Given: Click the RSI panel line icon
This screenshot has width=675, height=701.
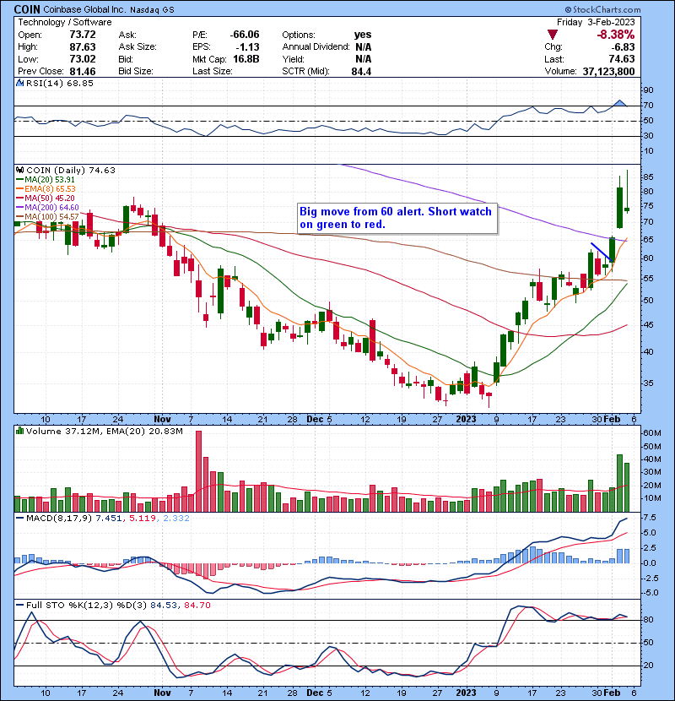Looking at the screenshot, I should (x=19, y=83).
